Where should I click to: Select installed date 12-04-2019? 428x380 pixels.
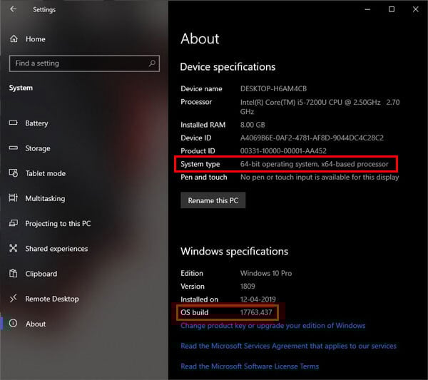258,299
